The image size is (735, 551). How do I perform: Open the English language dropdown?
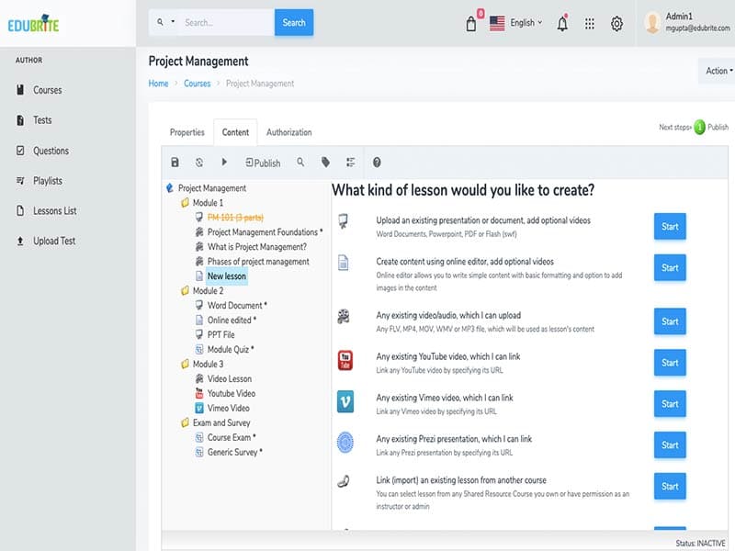coord(516,23)
